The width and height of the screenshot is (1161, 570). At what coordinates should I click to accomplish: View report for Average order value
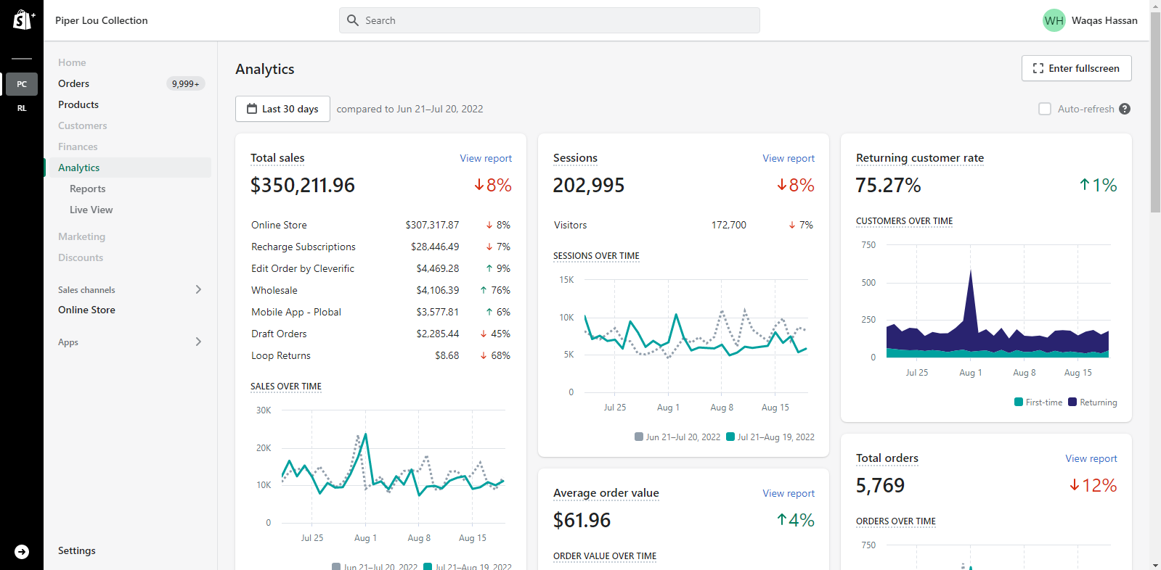(x=789, y=493)
